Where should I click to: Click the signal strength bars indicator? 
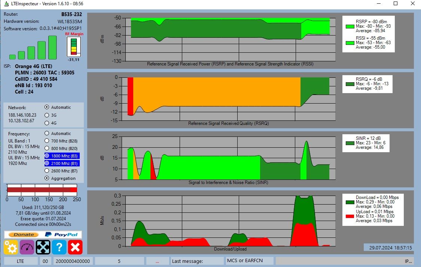tap(33, 47)
